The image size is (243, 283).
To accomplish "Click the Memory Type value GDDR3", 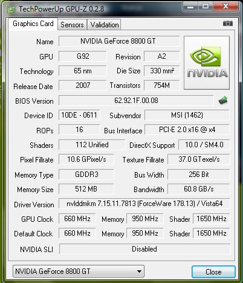I will tap(86, 175).
